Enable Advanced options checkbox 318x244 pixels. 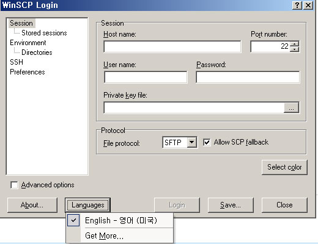tap(14, 185)
